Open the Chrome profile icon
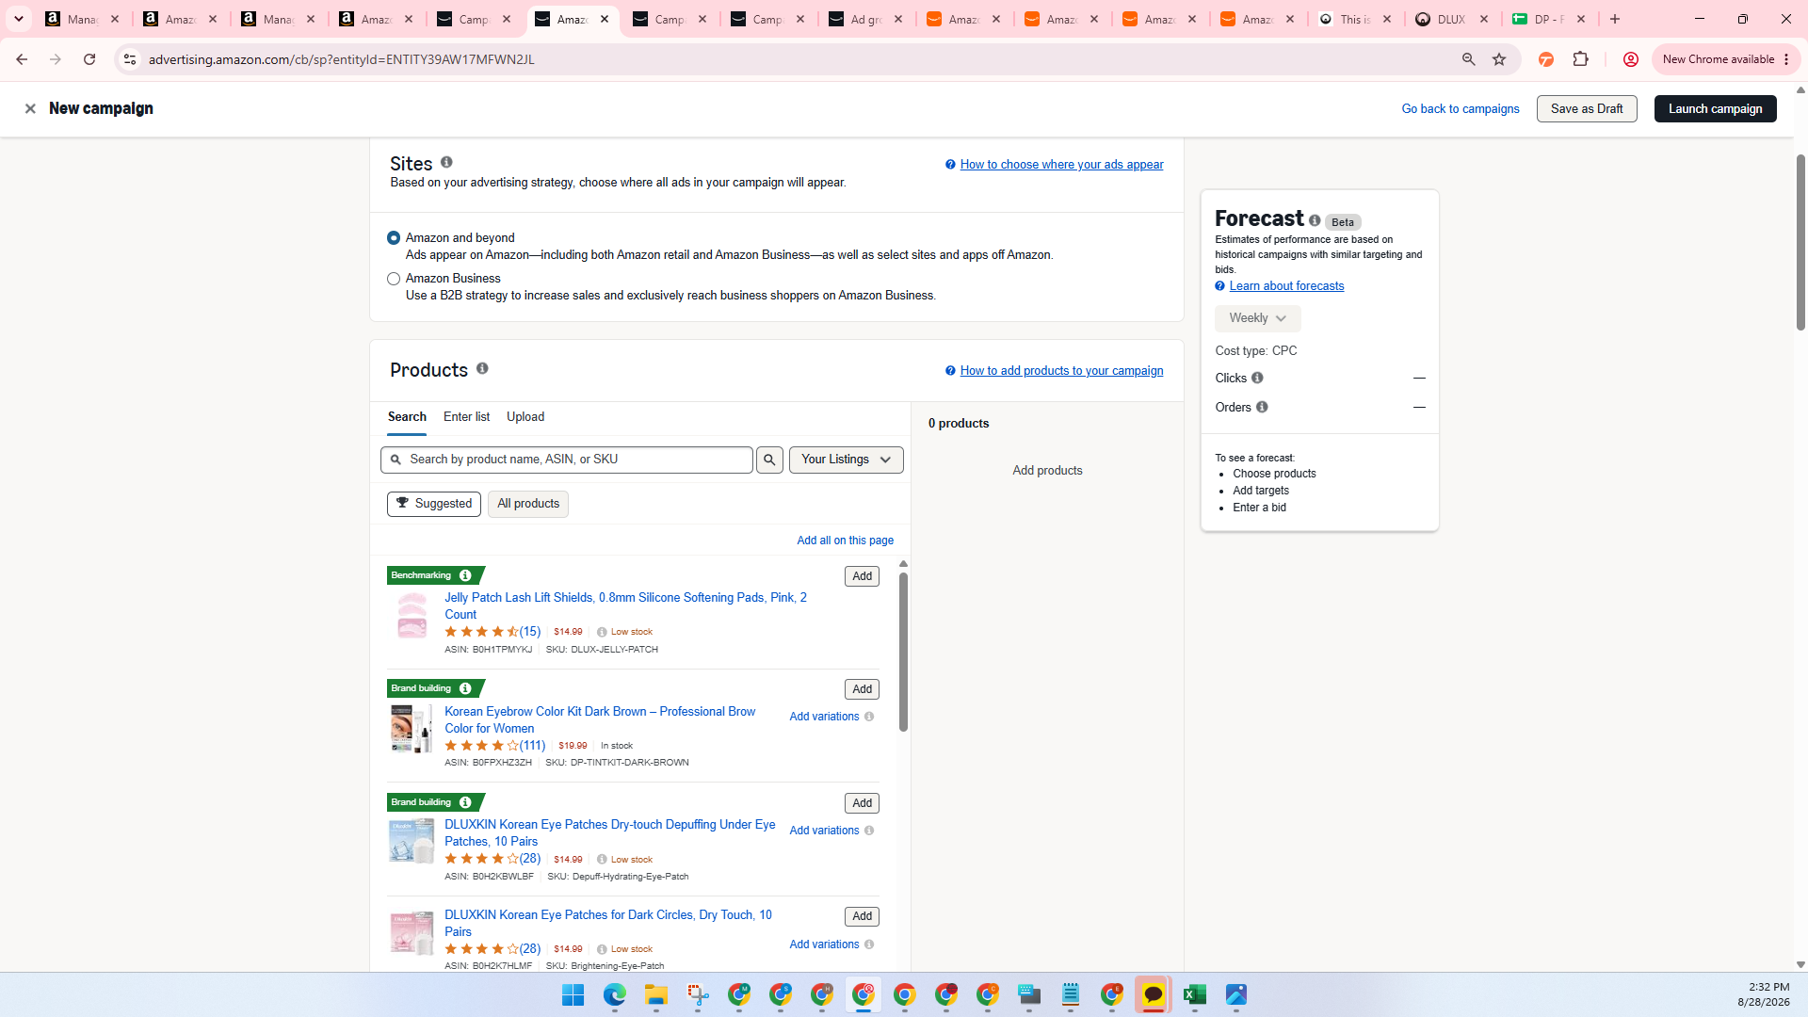 1631,59
